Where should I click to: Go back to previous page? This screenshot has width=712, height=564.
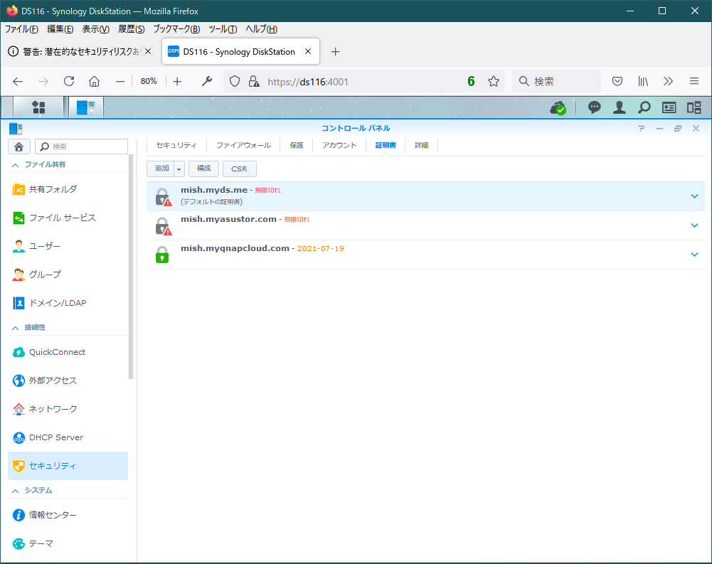pos(18,81)
